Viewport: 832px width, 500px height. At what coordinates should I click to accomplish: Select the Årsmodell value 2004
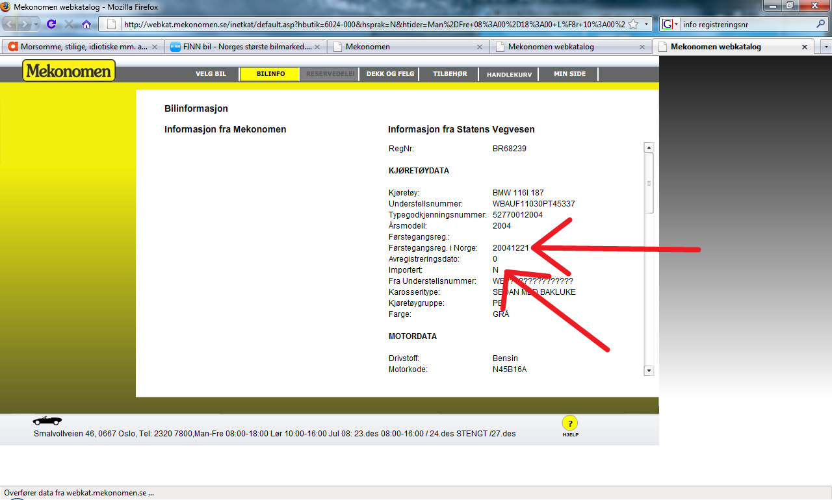point(502,225)
